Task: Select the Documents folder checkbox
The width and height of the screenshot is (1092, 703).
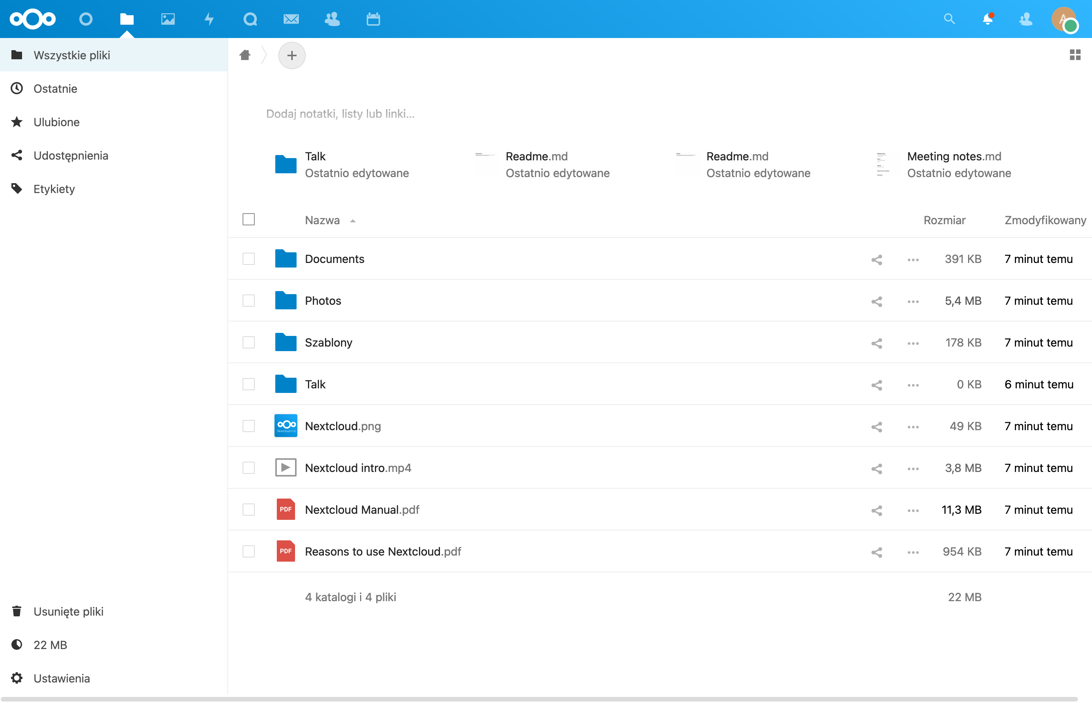Action: [x=248, y=259]
